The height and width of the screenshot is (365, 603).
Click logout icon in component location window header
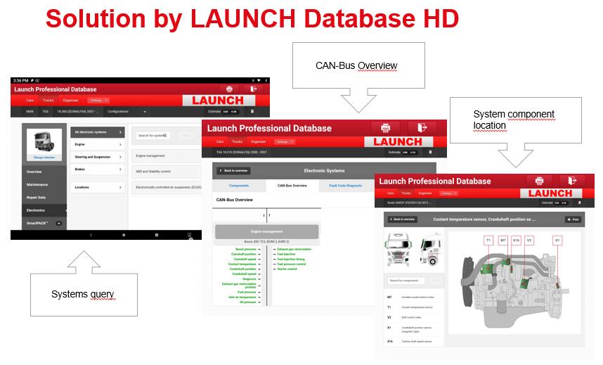click(572, 181)
